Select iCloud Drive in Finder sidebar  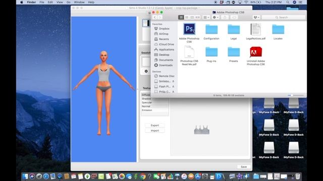(x=166, y=44)
